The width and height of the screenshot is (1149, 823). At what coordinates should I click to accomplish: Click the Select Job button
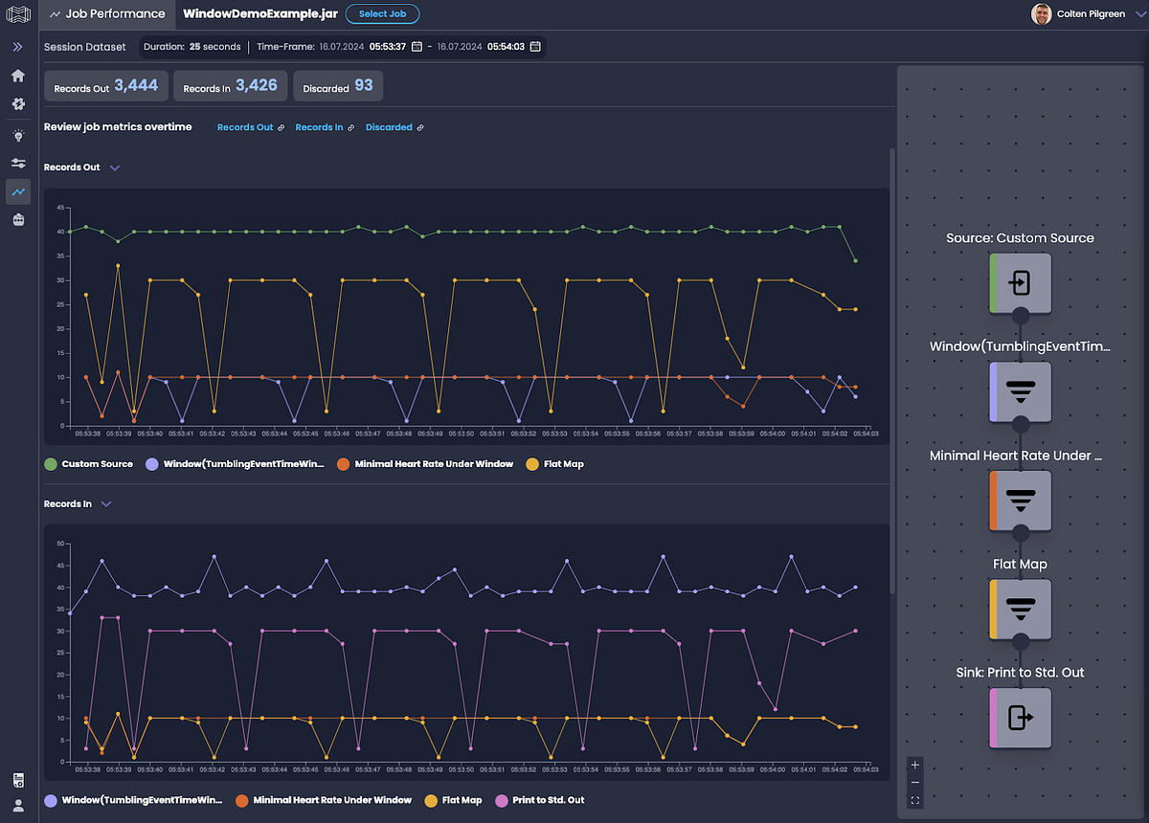coord(382,13)
